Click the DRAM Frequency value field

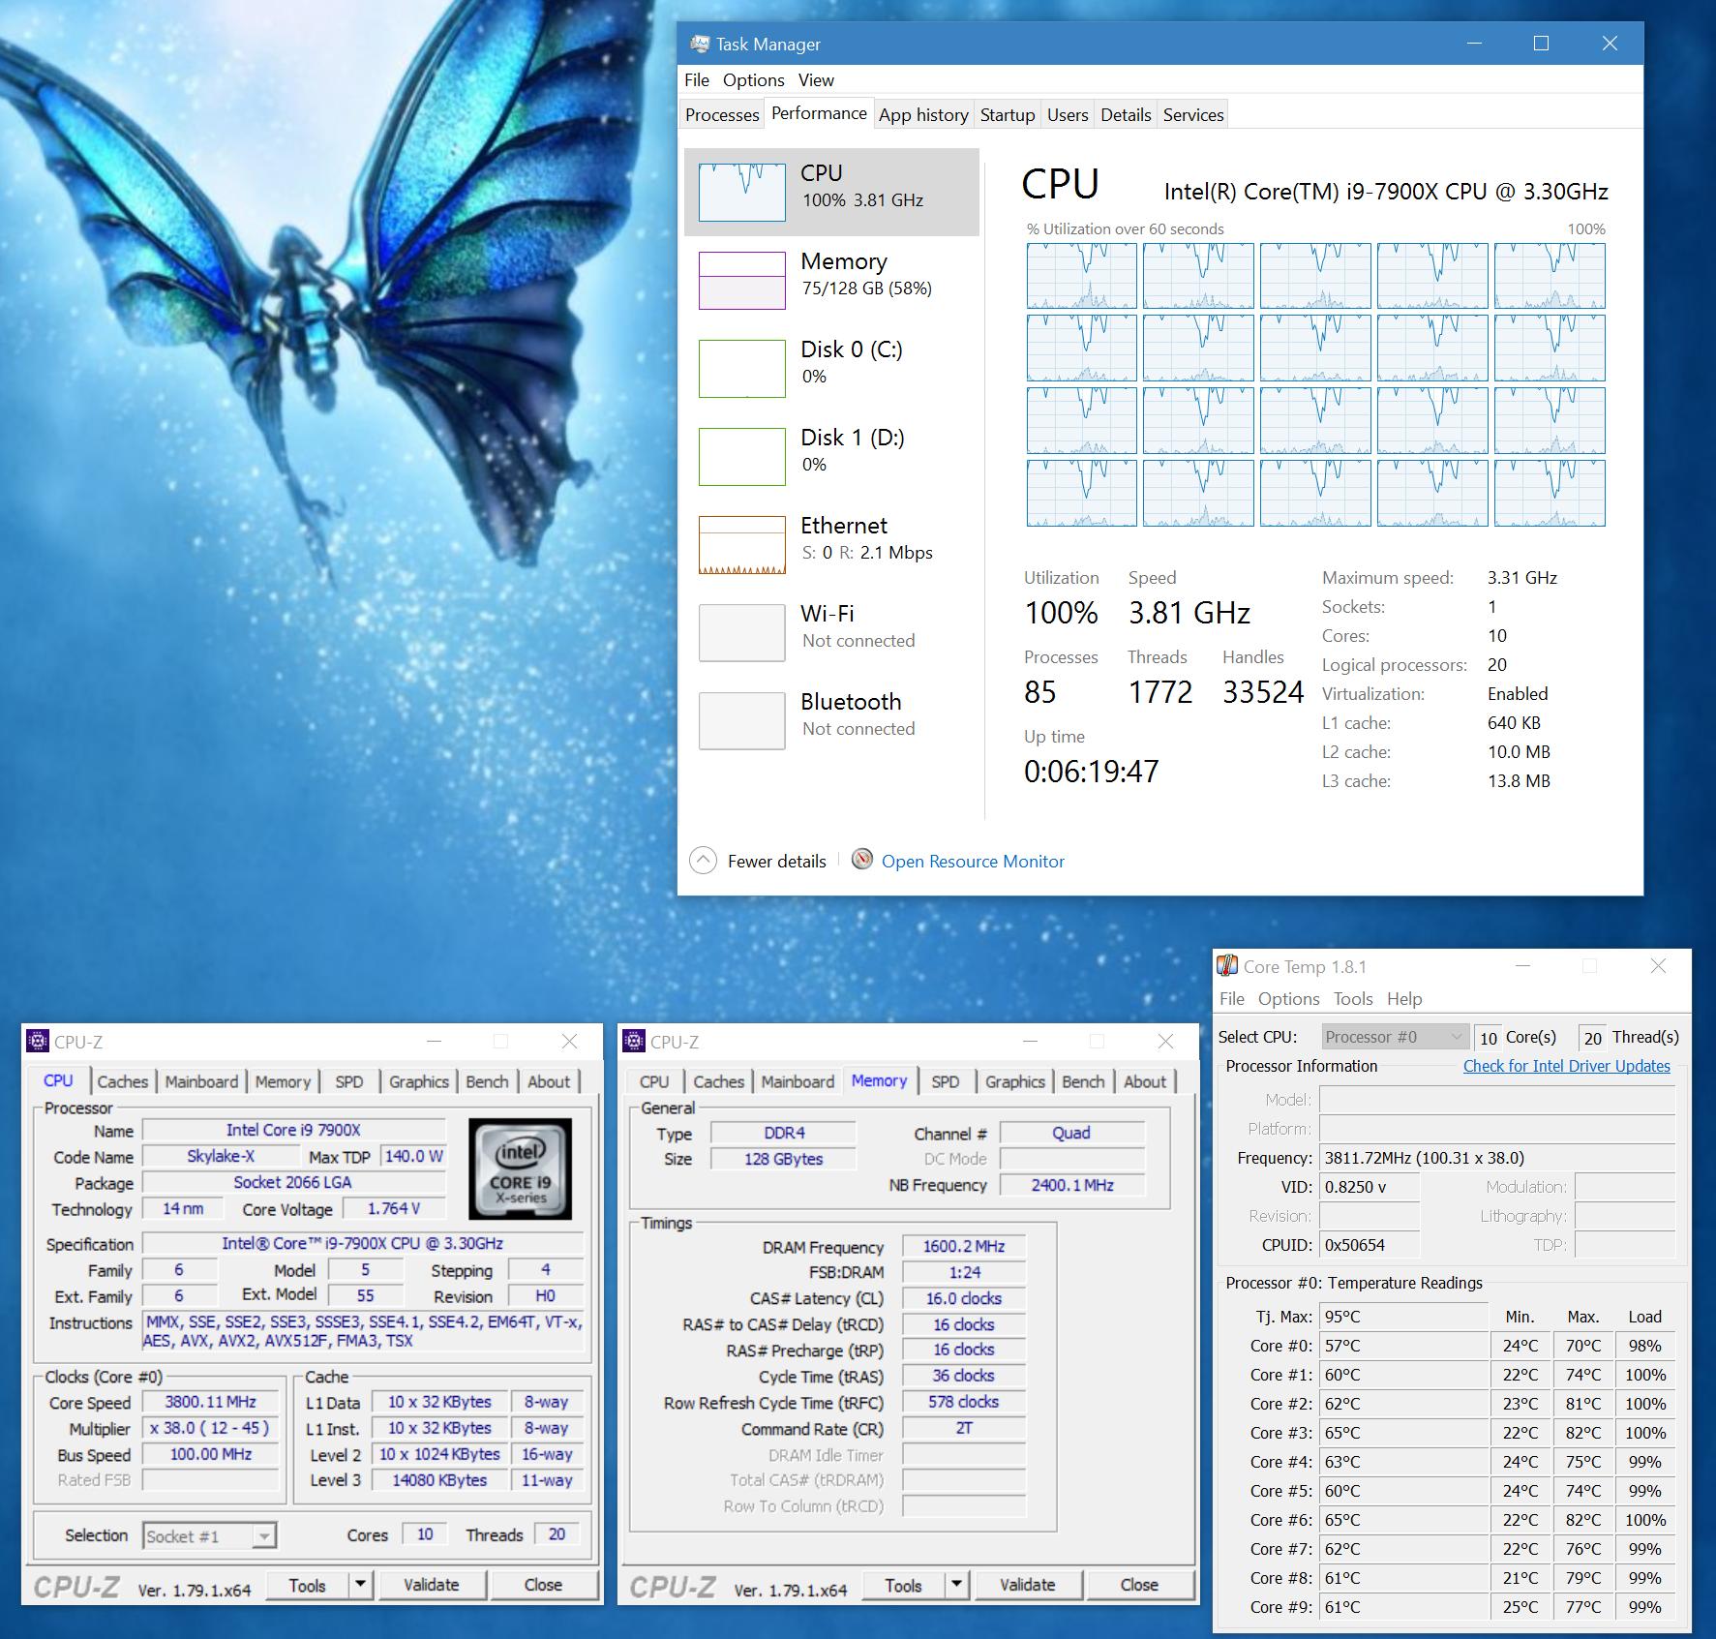coord(964,1247)
